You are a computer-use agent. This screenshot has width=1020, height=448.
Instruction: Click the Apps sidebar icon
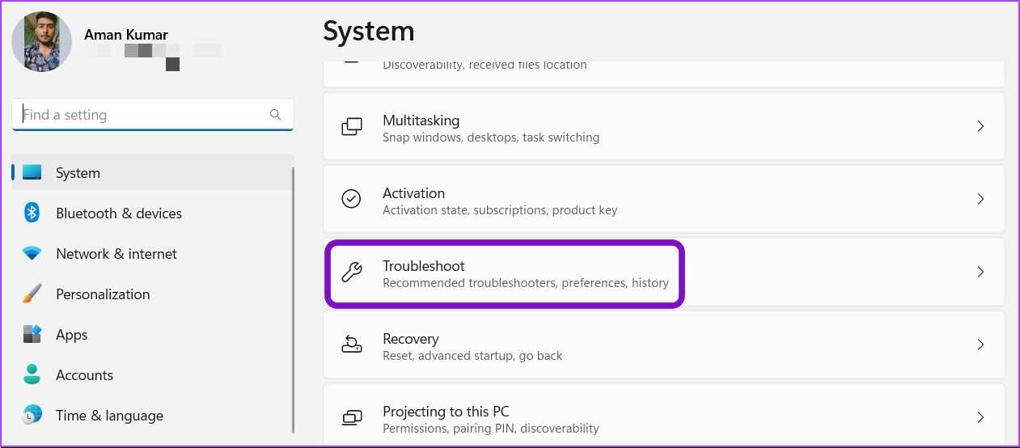click(32, 334)
